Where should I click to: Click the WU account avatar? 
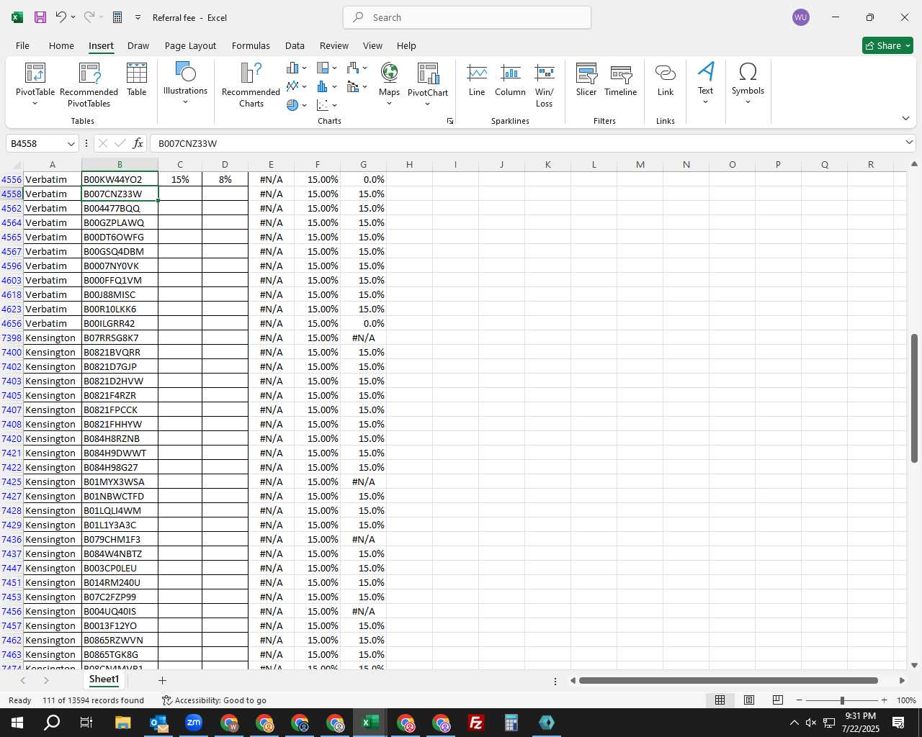pyautogui.click(x=800, y=17)
